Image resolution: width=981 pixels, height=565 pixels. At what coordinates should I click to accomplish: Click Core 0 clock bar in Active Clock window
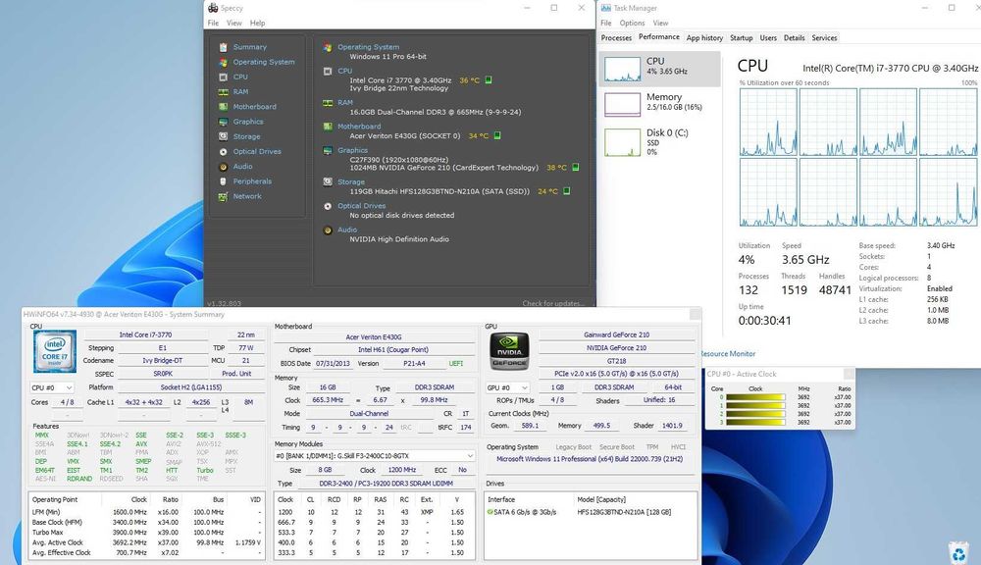tap(755, 397)
